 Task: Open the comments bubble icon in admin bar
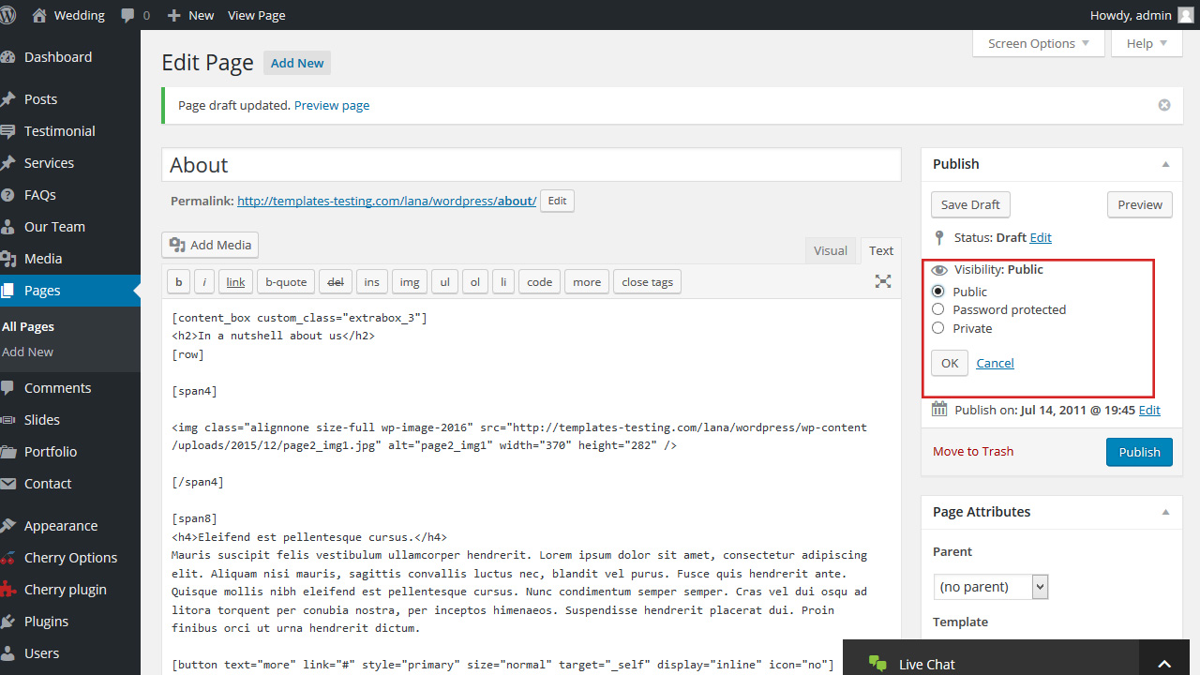127,16
